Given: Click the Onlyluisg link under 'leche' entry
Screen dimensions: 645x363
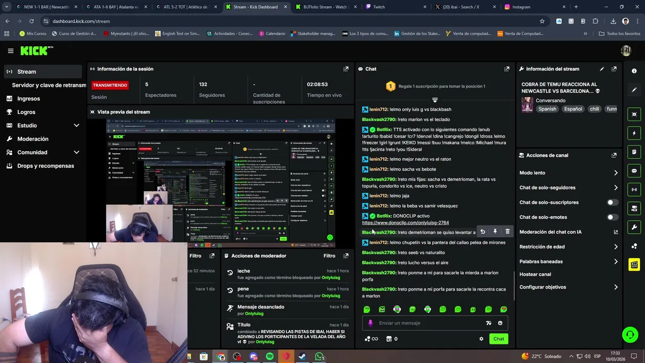Looking at the screenshot, I should 331,278.
